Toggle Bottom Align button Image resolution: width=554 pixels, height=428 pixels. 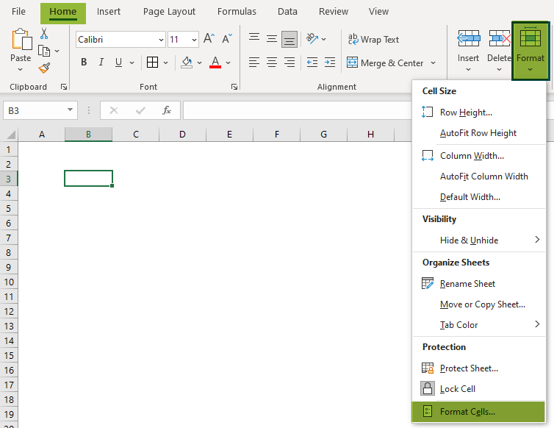tap(289, 39)
